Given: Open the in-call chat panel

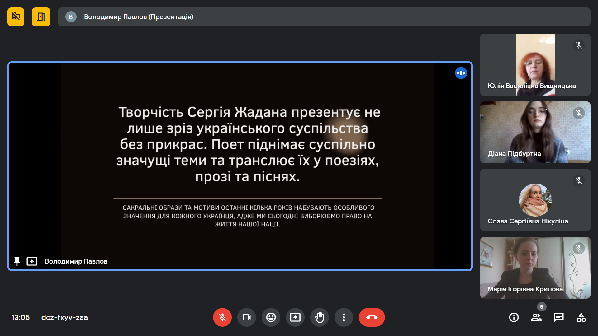Looking at the screenshot, I should [558, 317].
